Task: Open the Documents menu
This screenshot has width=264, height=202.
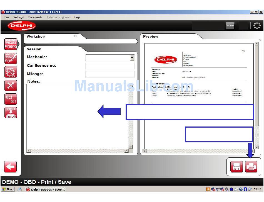Action: 35,17
